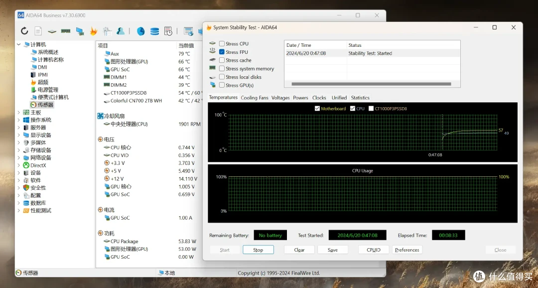This screenshot has height=288, width=538.
Task: Open CPUID panel button
Action: 373,250
